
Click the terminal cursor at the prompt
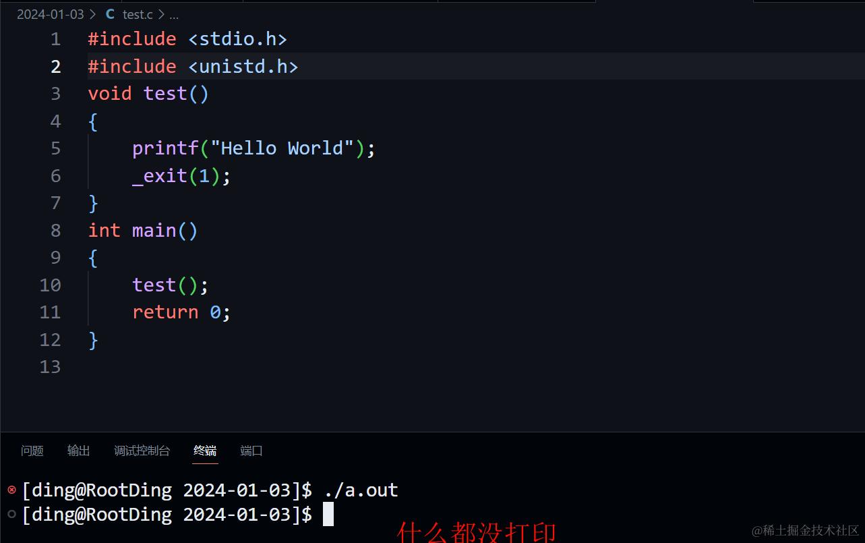coord(328,514)
